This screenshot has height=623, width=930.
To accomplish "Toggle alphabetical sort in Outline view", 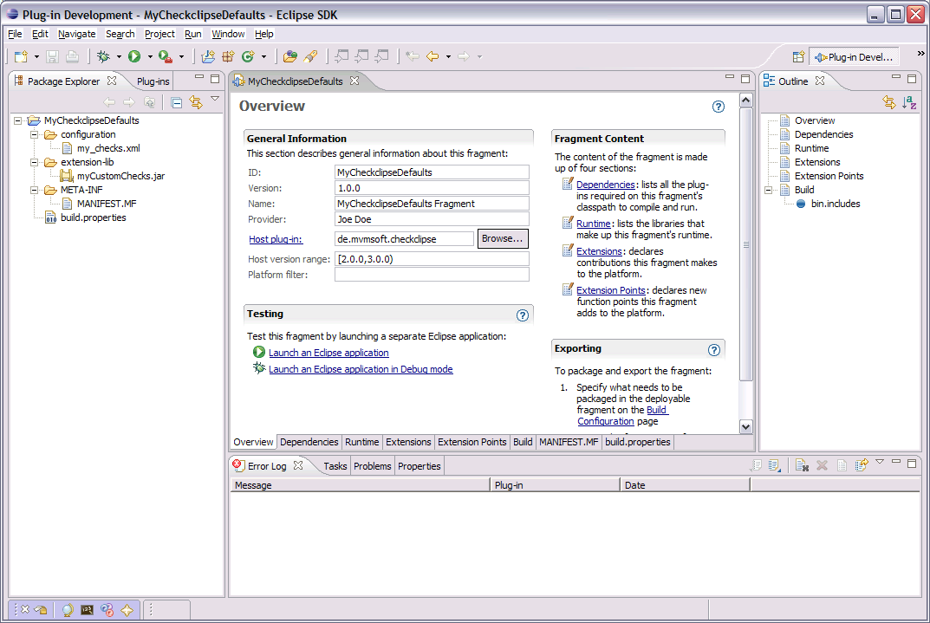I will click(x=909, y=102).
